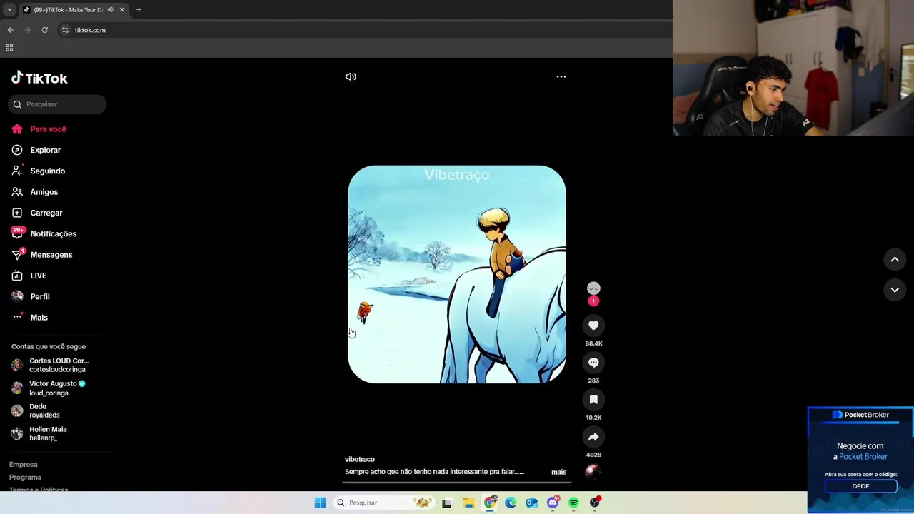This screenshot has height=514, width=914.
Task: Seek using the video progress bar
Action: [457, 482]
